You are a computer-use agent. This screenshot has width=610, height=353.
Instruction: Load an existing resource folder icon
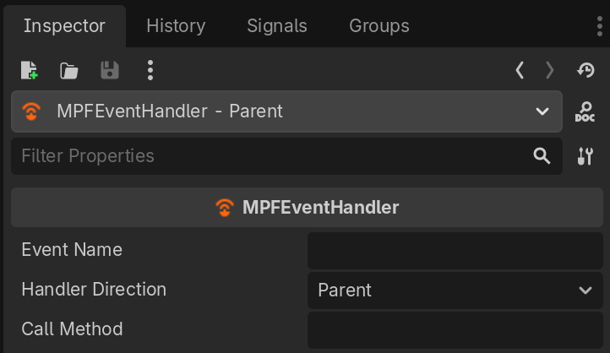[69, 70]
